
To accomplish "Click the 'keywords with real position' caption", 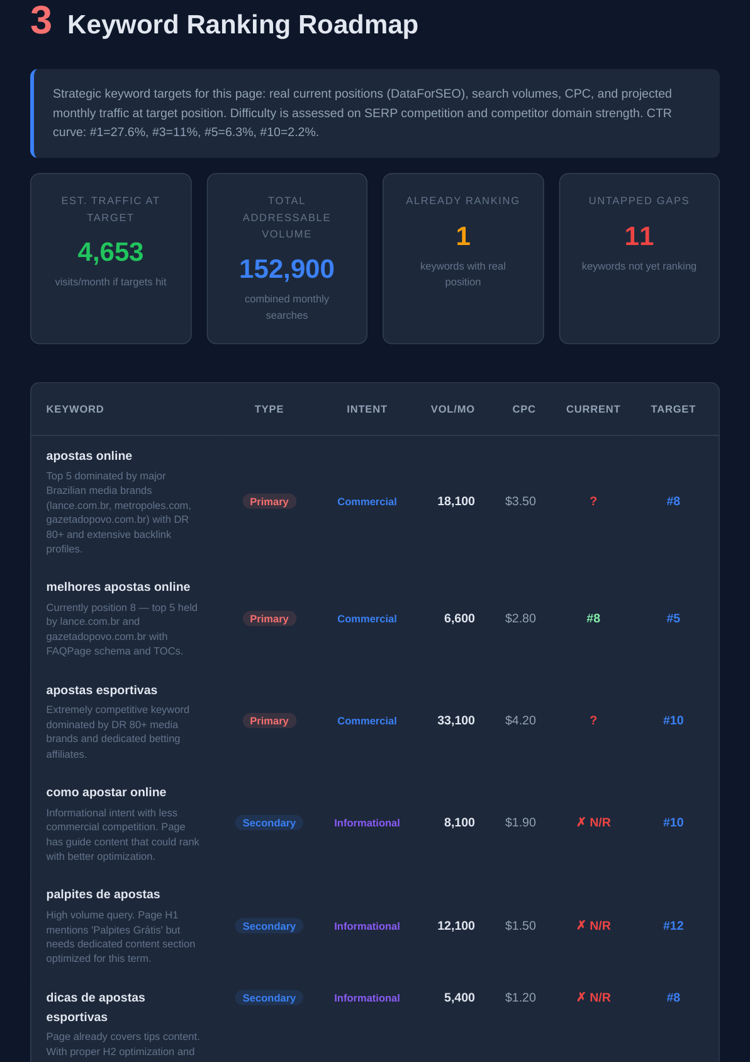I will click(x=463, y=274).
